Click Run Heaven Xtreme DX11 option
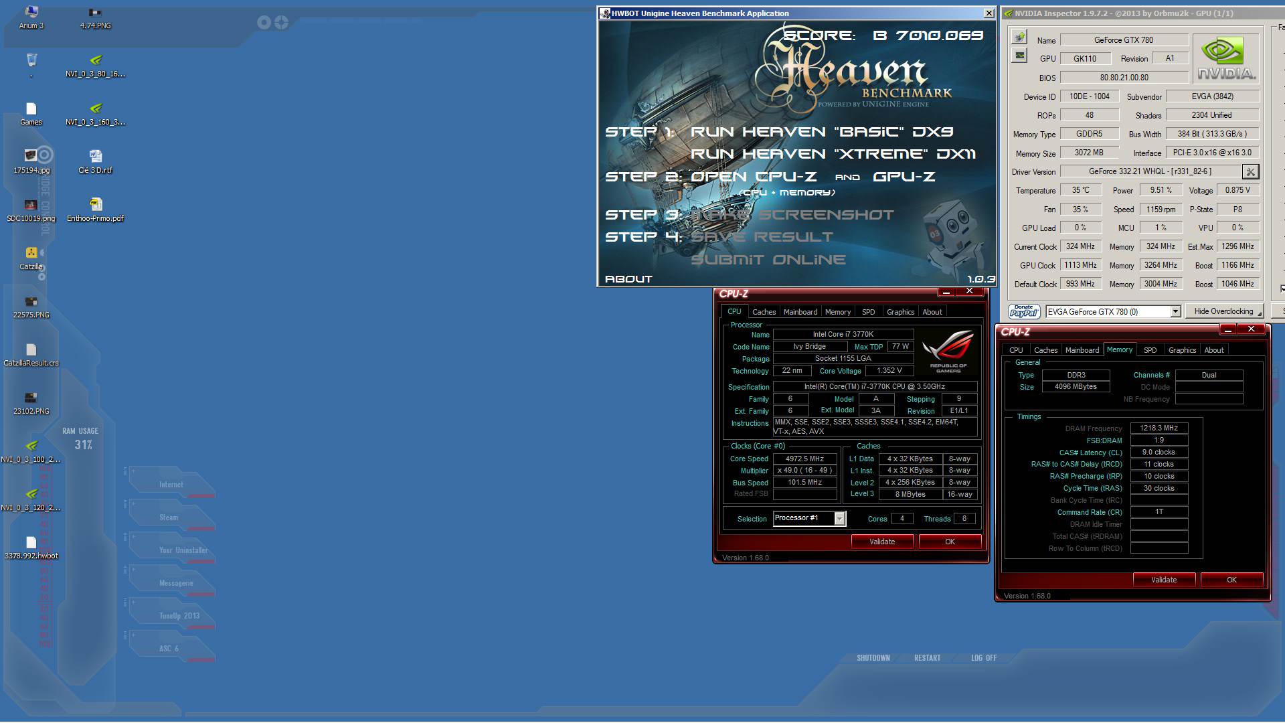Image resolution: width=1285 pixels, height=723 pixels. [x=833, y=154]
